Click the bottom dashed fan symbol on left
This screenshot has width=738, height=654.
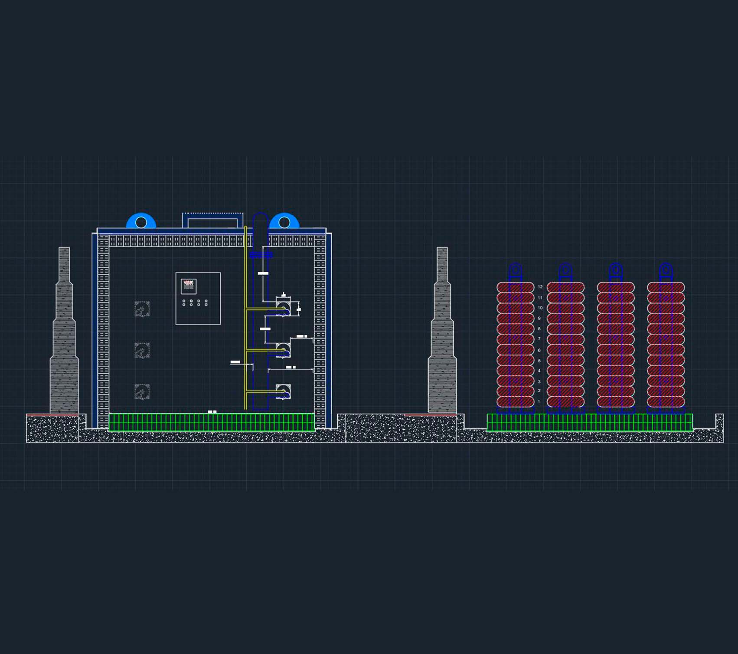tap(142, 391)
